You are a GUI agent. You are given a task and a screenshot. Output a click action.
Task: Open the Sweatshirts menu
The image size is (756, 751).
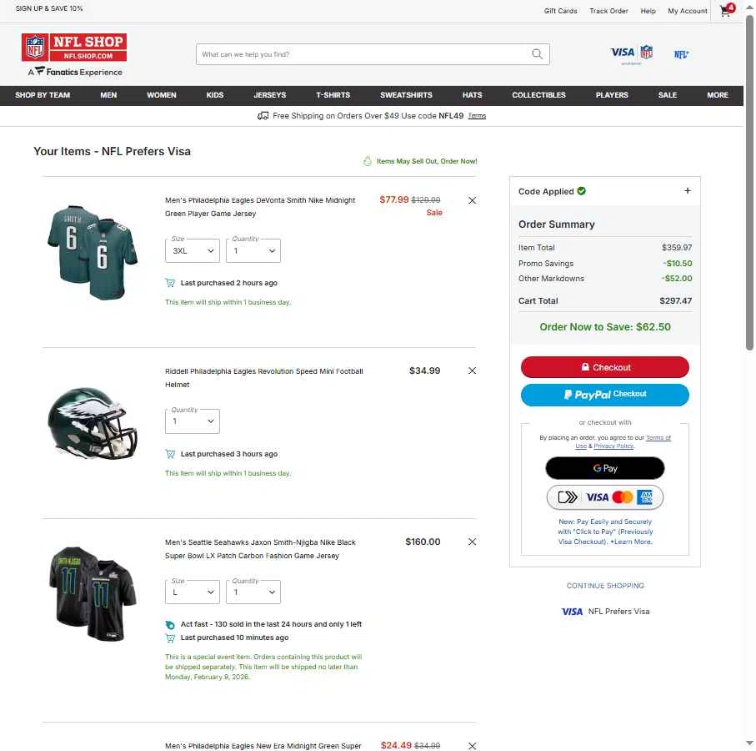[x=406, y=95]
